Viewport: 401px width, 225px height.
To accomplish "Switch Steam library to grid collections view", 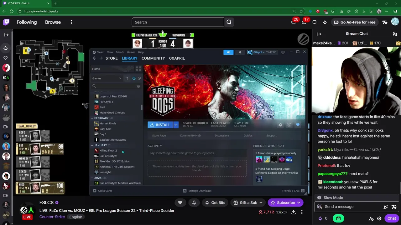I will tap(138, 69).
